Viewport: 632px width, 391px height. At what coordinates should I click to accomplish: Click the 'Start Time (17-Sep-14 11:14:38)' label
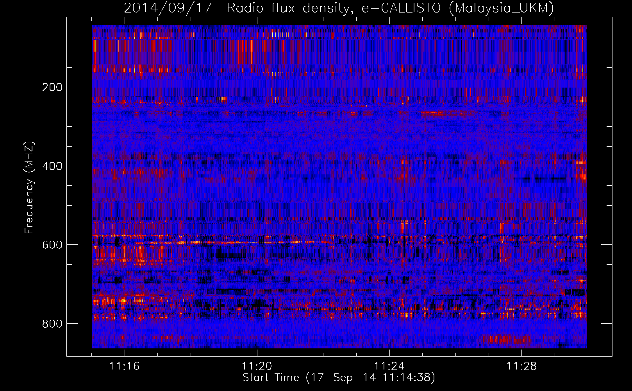339,378
